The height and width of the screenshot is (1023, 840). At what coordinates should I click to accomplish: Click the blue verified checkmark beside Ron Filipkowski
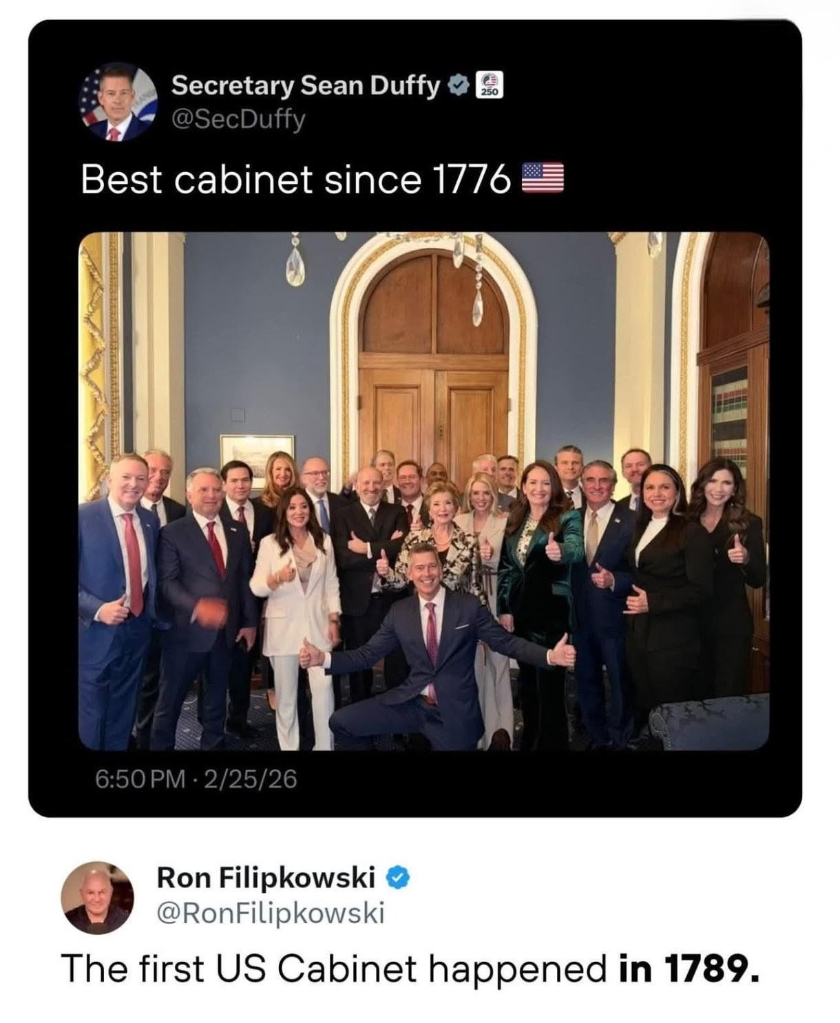tap(400, 877)
